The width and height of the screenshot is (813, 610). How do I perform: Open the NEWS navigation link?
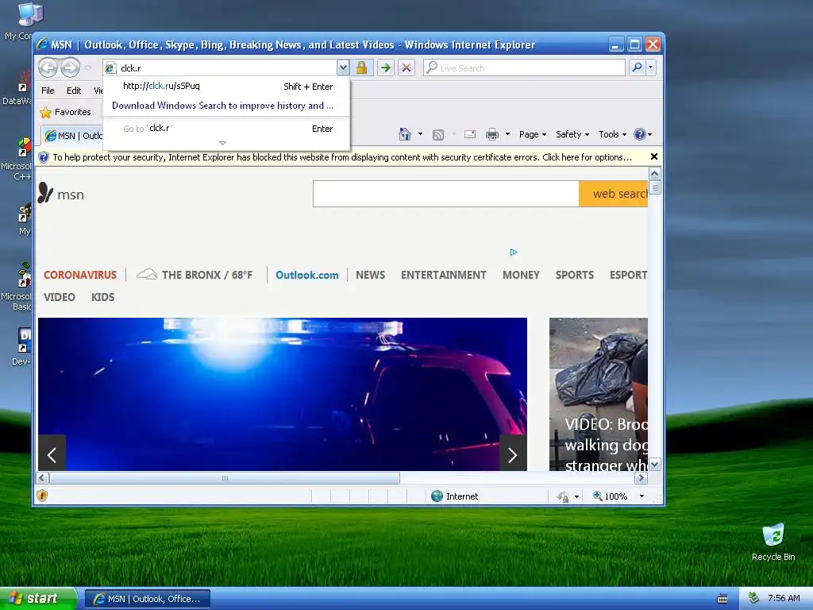[x=370, y=275]
